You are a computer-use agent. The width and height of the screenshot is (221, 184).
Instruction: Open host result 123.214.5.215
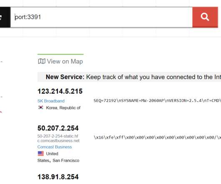(x=60, y=91)
